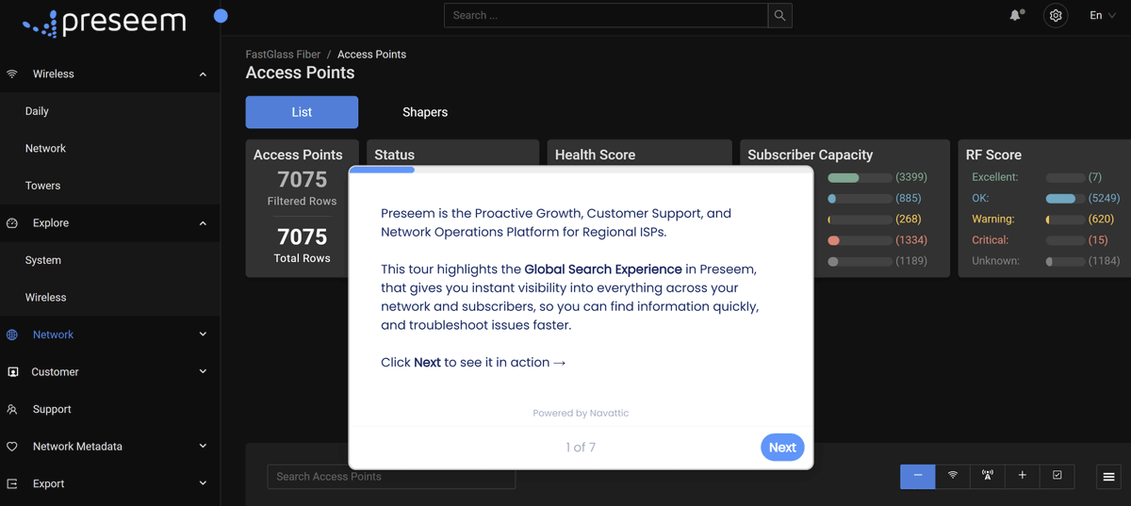Focus the Search Access Points field
Image resolution: width=1131 pixels, height=506 pixels.
[391, 477]
